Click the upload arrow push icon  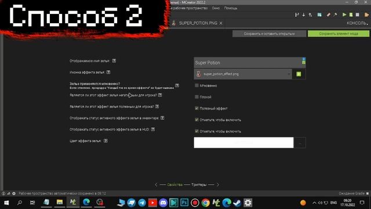pyautogui.click(x=310, y=15)
